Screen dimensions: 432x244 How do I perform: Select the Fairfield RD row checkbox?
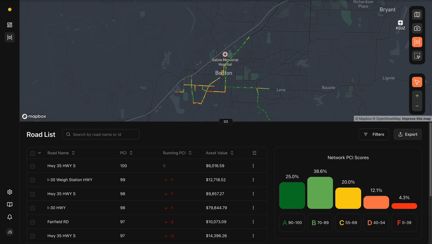[x=33, y=222]
